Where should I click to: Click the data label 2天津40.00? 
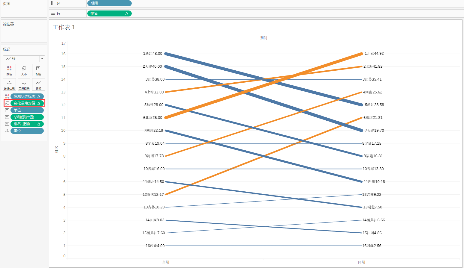(152, 66)
